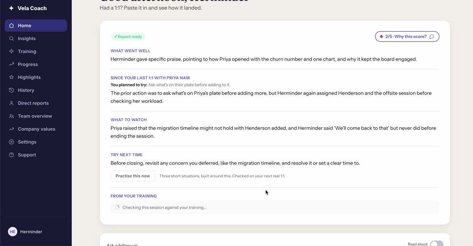This screenshot has height=246, width=473.
Task: Select History in the sidebar
Action: [36, 90]
